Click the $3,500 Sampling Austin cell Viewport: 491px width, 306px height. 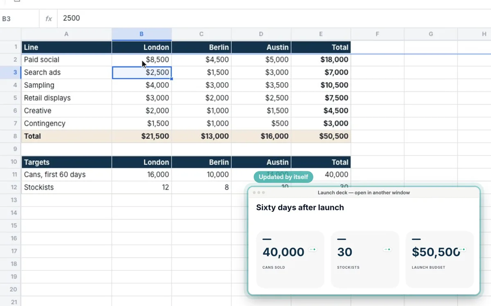(261, 85)
